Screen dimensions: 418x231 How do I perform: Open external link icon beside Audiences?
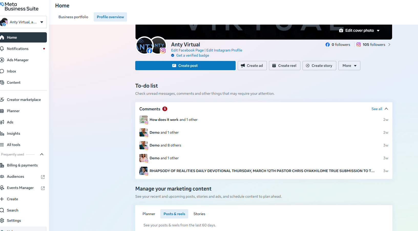tap(43, 177)
